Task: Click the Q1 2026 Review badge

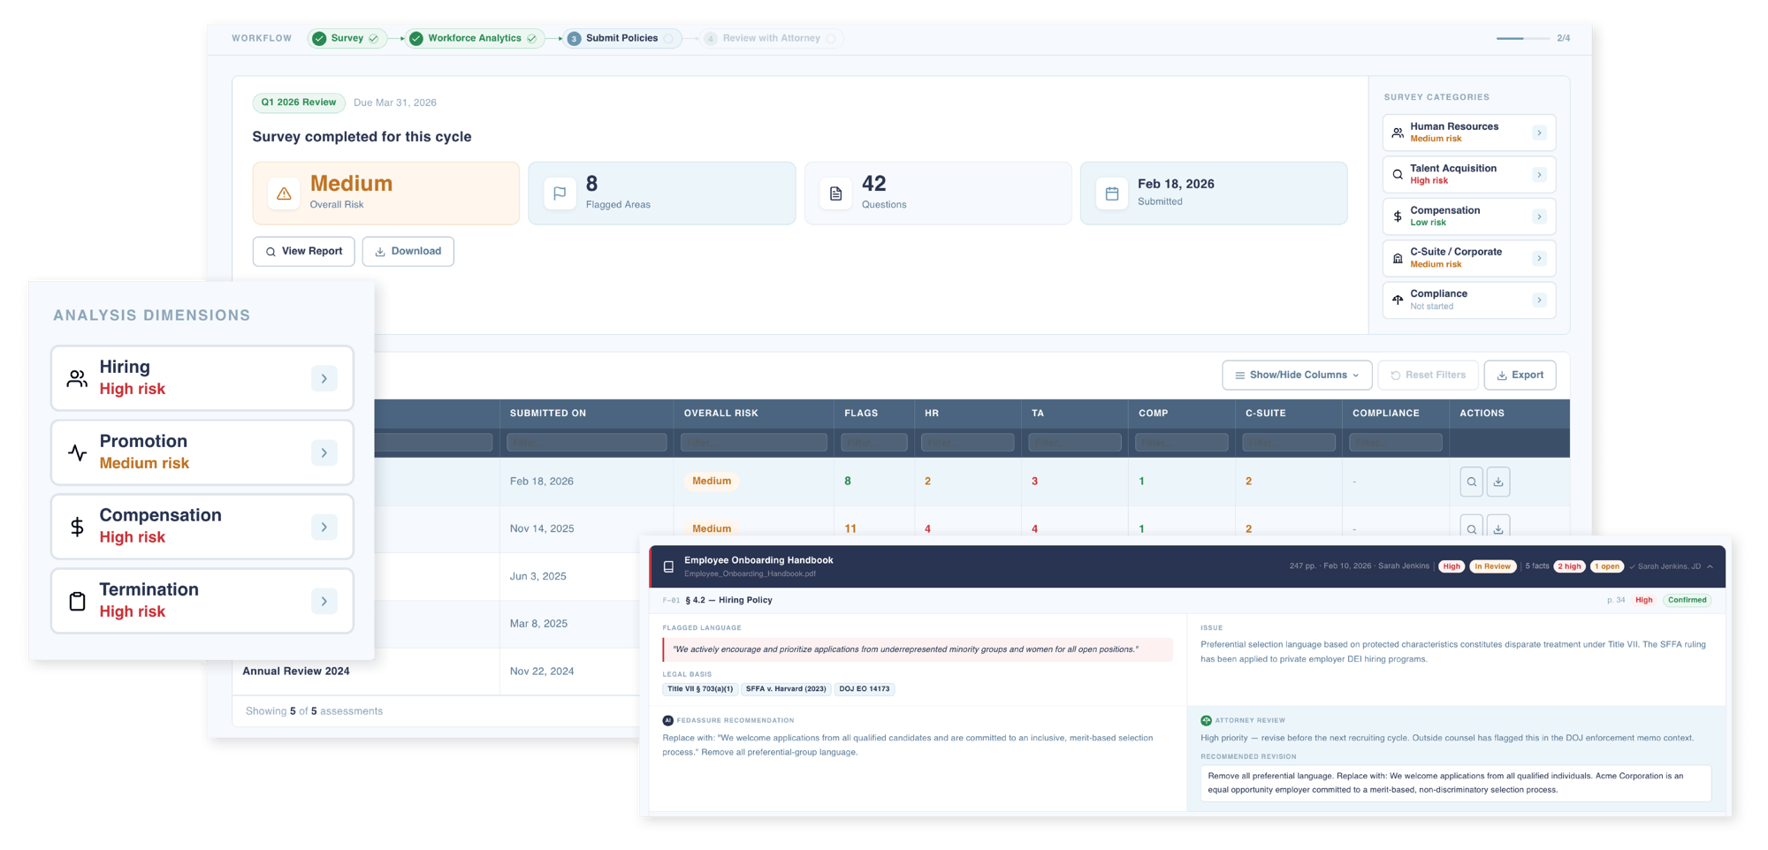Action: (x=299, y=102)
